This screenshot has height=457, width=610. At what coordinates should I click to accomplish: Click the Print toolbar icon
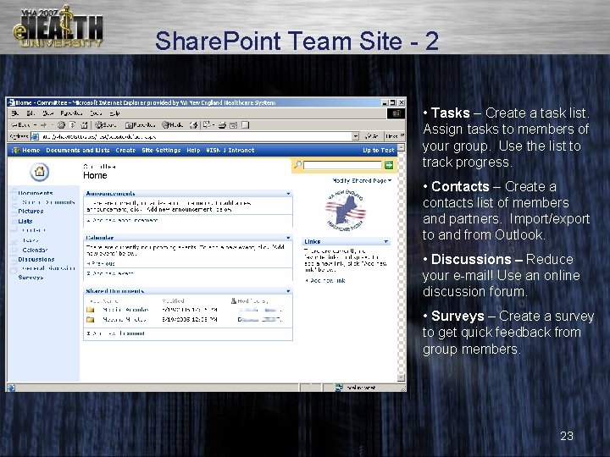click(x=222, y=125)
